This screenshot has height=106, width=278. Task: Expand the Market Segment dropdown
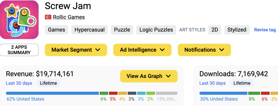76,50
